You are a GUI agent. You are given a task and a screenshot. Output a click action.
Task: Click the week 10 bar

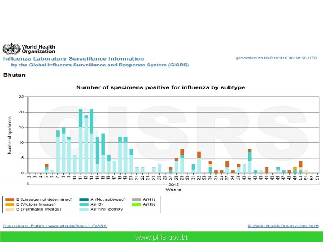[75, 164]
